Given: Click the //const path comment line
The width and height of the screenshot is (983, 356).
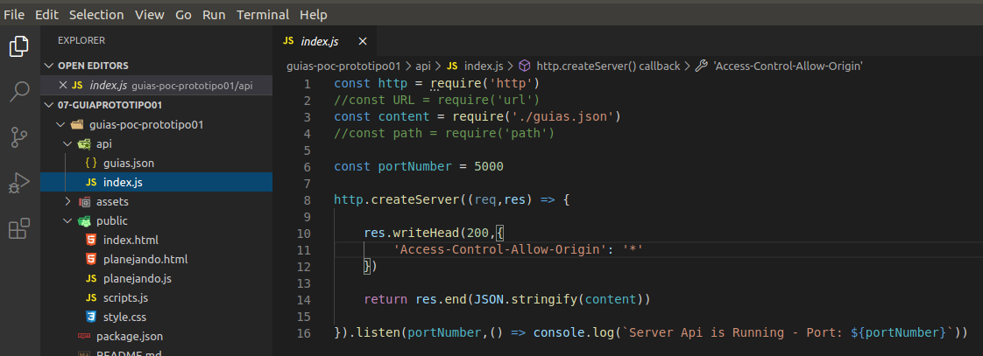Looking at the screenshot, I should [x=444, y=134].
